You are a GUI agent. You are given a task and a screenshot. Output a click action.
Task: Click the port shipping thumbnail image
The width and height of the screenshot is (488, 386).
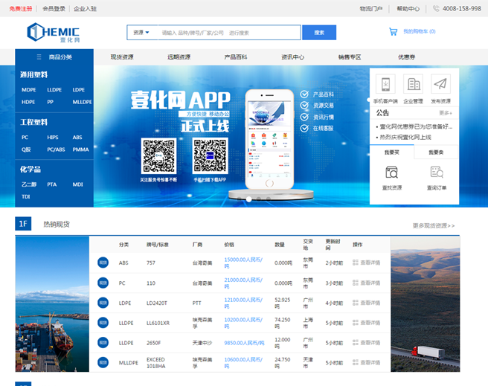52,304
